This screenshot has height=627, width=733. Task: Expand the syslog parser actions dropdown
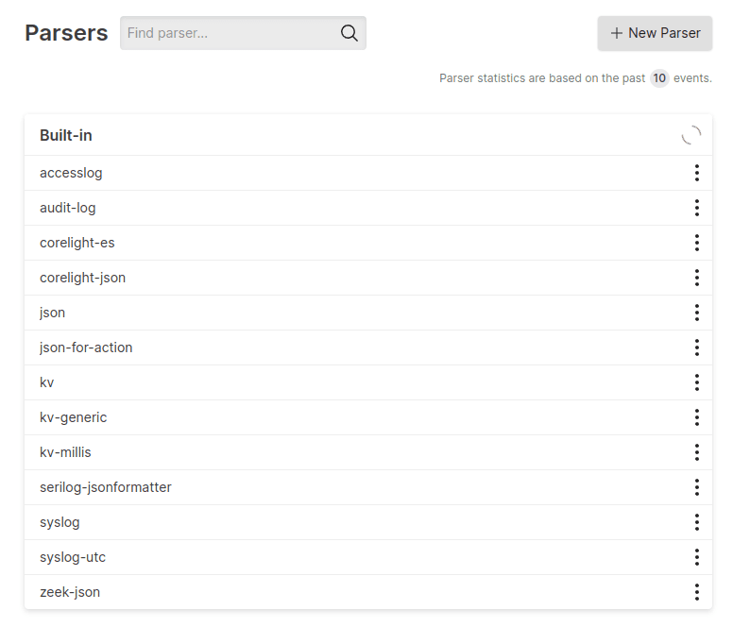tap(696, 522)
